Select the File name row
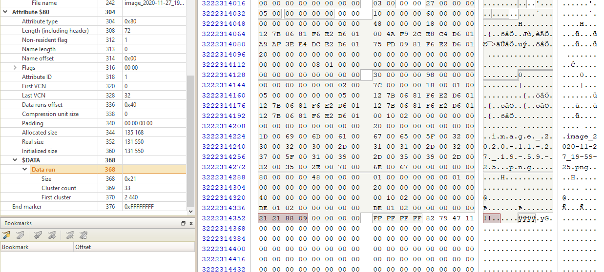The height and width of the screenshot is (272, 604). click(x=93, y=3)
